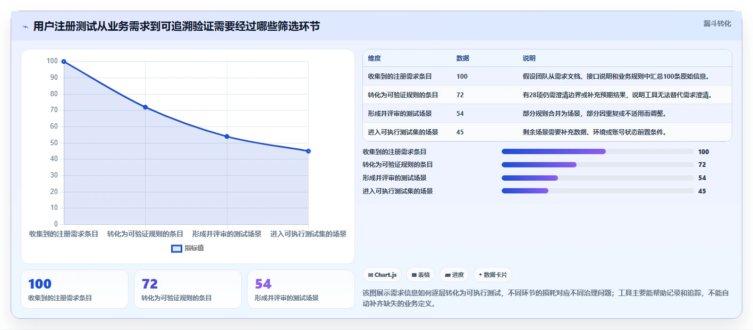Image resolution: width=753 pixels, height=330 pixels.
Task: Open the data card showing 72
Action: pyautogui.click(x=188, y=289)
